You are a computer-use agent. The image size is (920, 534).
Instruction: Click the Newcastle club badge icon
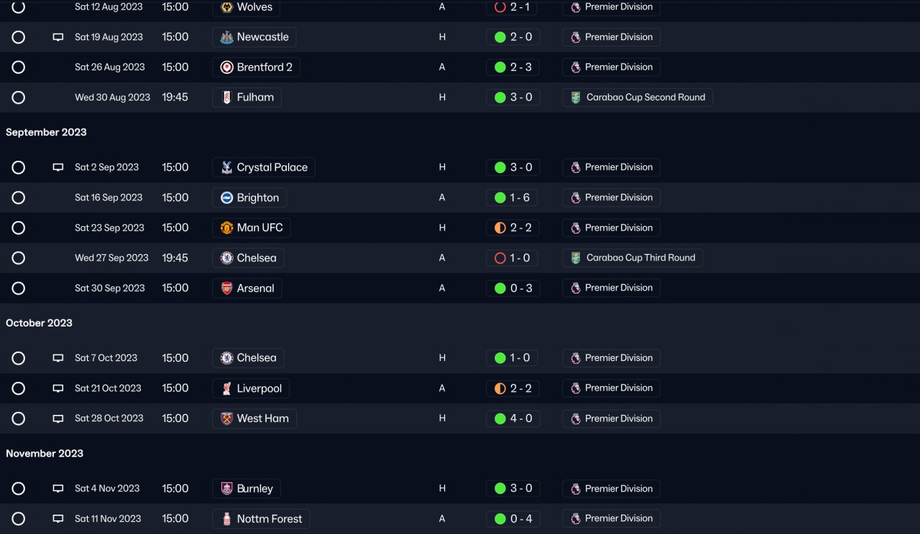[x=226, y=37]
